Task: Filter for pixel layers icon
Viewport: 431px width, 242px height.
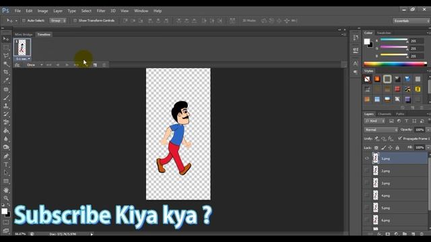Action: pyautogui.click(x=391, y=121)
